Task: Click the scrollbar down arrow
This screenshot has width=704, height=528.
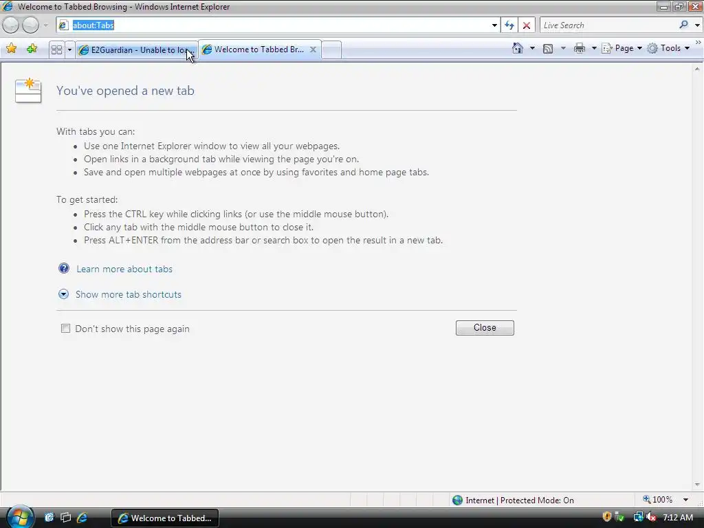Action: click(697, 485)
